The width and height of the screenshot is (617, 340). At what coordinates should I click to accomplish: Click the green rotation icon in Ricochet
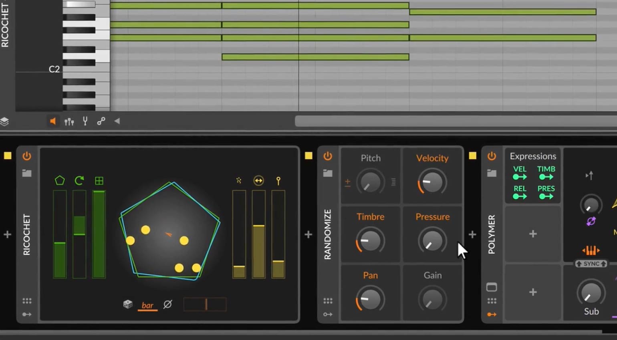pos(79,181)
